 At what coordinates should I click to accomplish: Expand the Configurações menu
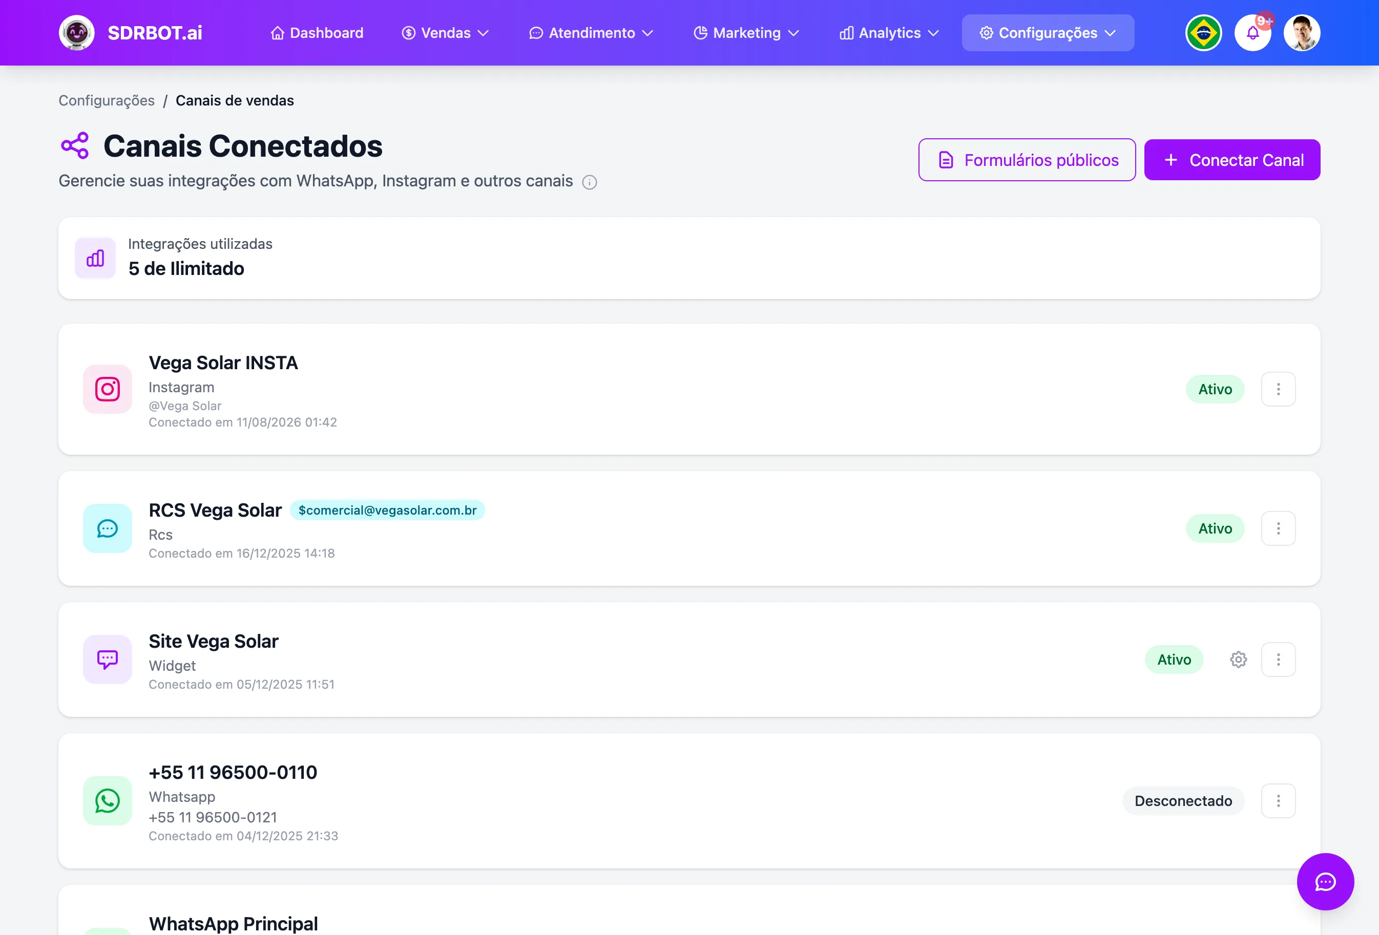(1048, 33)
